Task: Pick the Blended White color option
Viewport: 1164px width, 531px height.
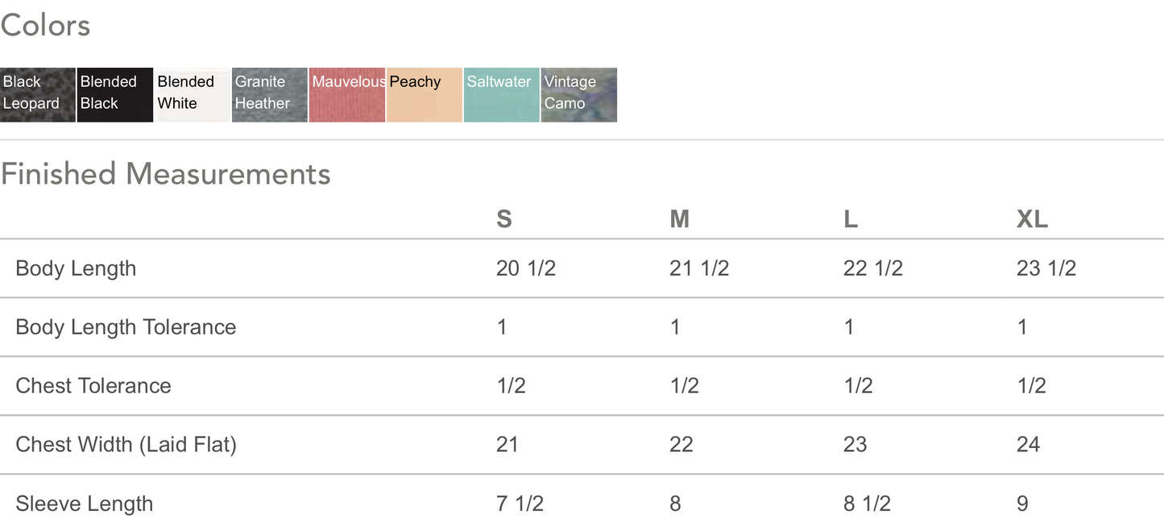Action: click(193, 94)
